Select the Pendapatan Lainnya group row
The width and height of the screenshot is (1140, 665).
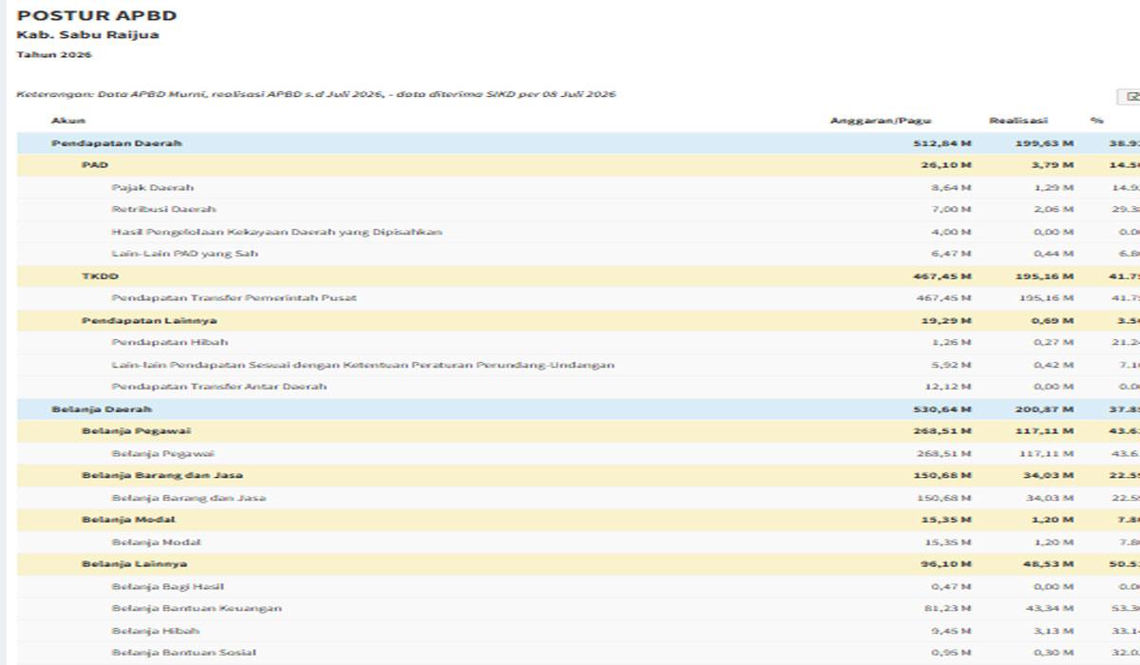tap(579, 321)
